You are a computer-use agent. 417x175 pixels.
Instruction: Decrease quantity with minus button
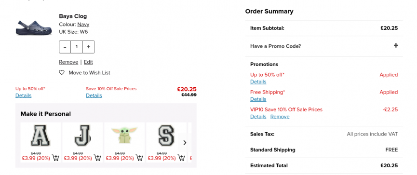[65, 47]
